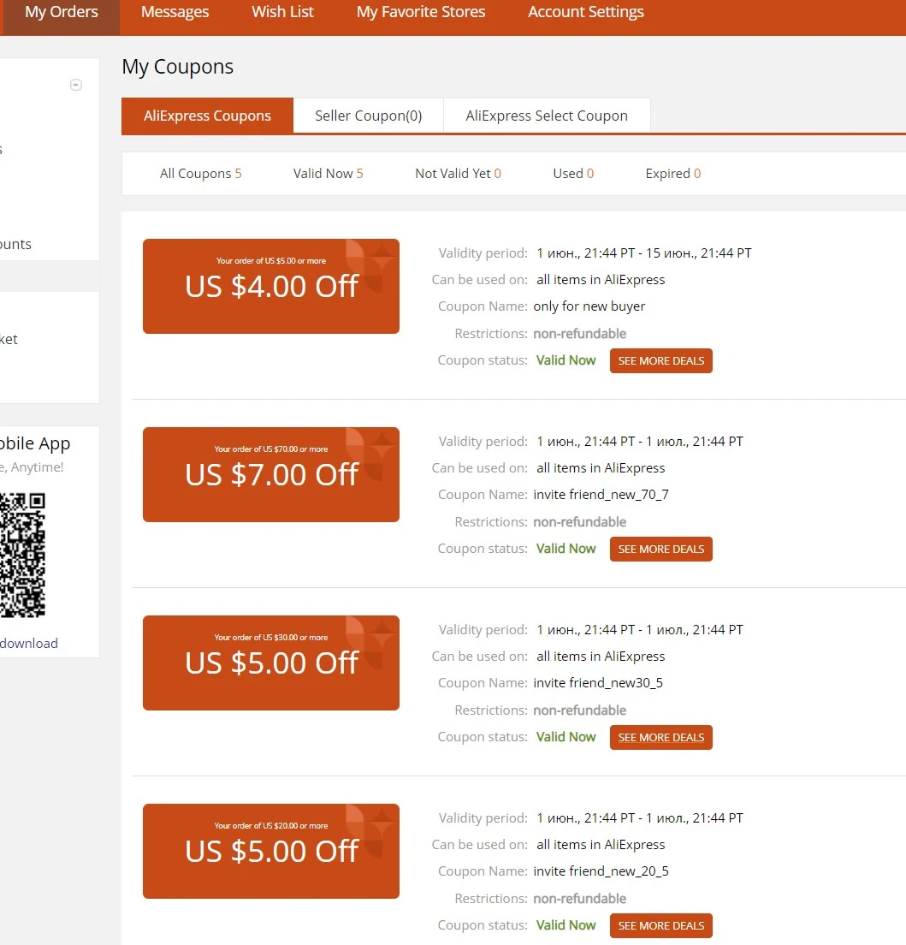Screen dimensions: 906x945
Task: Click the coupon name 'invite friend_new_70_7'
Action: point(601,495)
